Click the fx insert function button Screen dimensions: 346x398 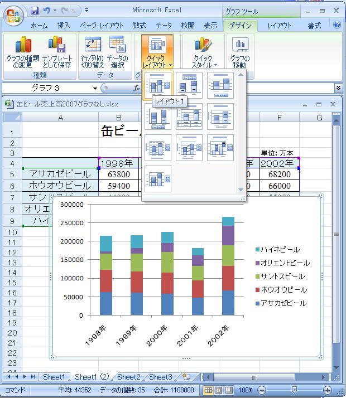pyautogui.click(x=137, y=88)
